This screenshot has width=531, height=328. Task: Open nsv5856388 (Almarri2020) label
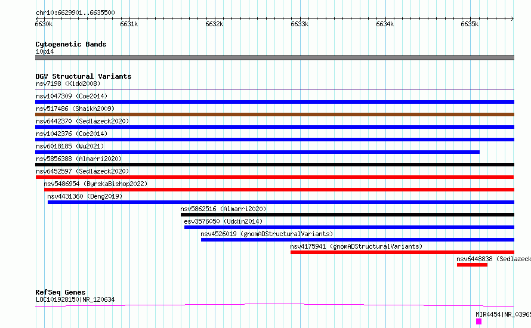tap(79, 159)
